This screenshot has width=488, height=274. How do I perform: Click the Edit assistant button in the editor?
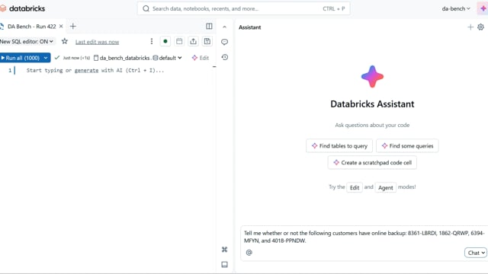coord(201,58)
